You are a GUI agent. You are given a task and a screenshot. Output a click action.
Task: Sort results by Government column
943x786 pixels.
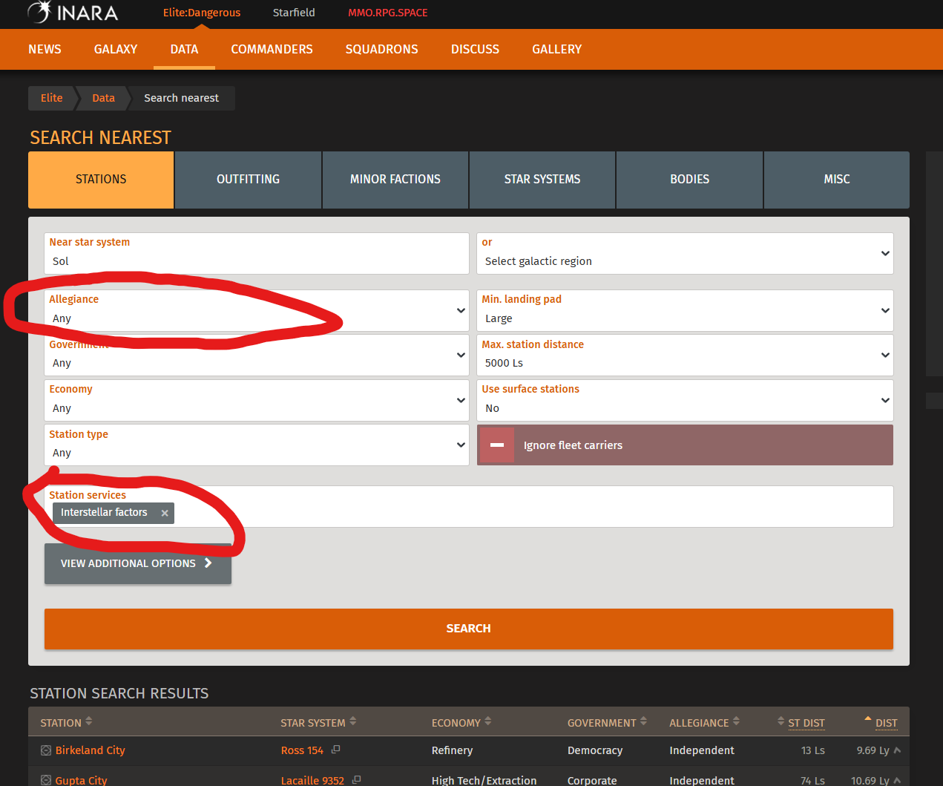click(x=607, y=722)
